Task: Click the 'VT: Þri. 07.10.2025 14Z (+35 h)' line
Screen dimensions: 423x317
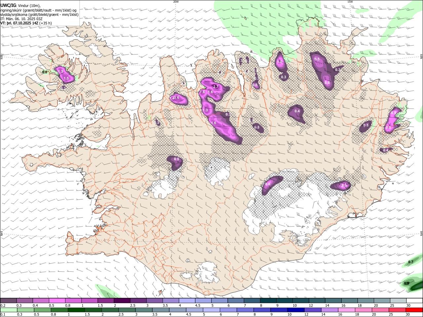Action: [x=26, y=23]
